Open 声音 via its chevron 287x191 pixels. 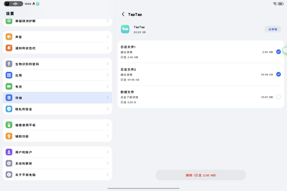coord(108,37)
